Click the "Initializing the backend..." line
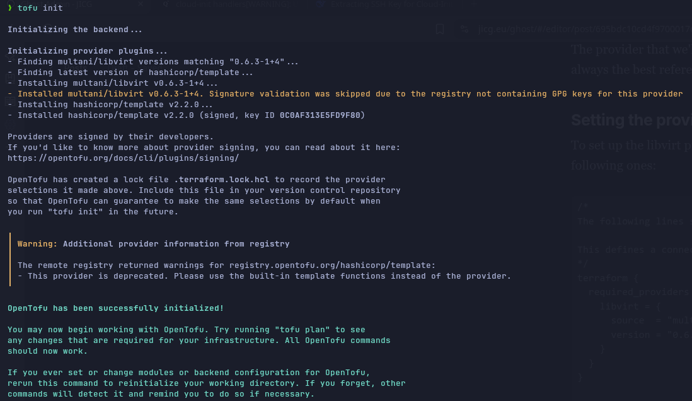The width and height of the screenshot is (692, 401). 74,30
